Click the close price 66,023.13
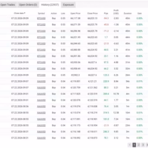The height and width of the screenshot is (148, 148). [x=92, y=18]
